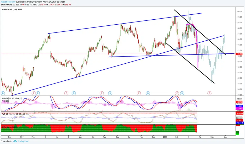Click the projected earnings marker in late April 2018
The height and width of the screenshot is (144, 245).
click(209, 93)
